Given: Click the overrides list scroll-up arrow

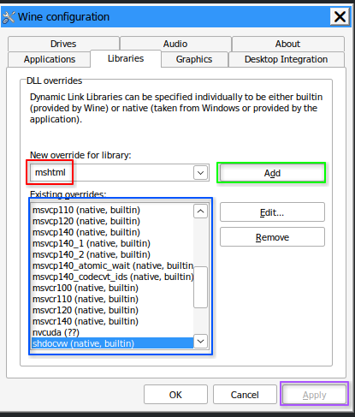Looking at the screenshot, I should [200, 211].
